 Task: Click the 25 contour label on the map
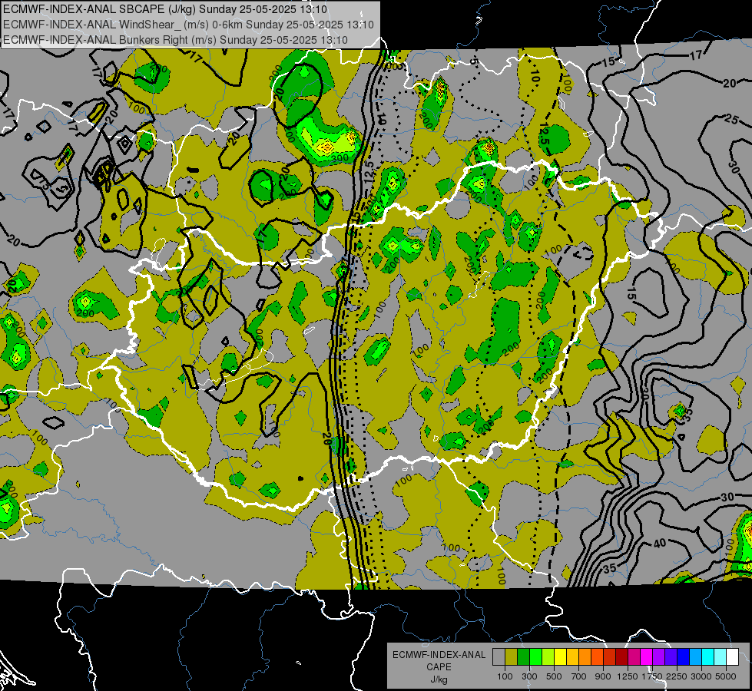click(x=731, y=118)
